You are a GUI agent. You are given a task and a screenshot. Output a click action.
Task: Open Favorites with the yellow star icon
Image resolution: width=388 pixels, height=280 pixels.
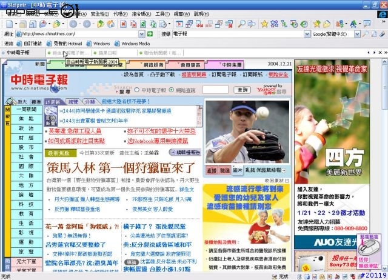pyautogui.click(x=264, y=24)
